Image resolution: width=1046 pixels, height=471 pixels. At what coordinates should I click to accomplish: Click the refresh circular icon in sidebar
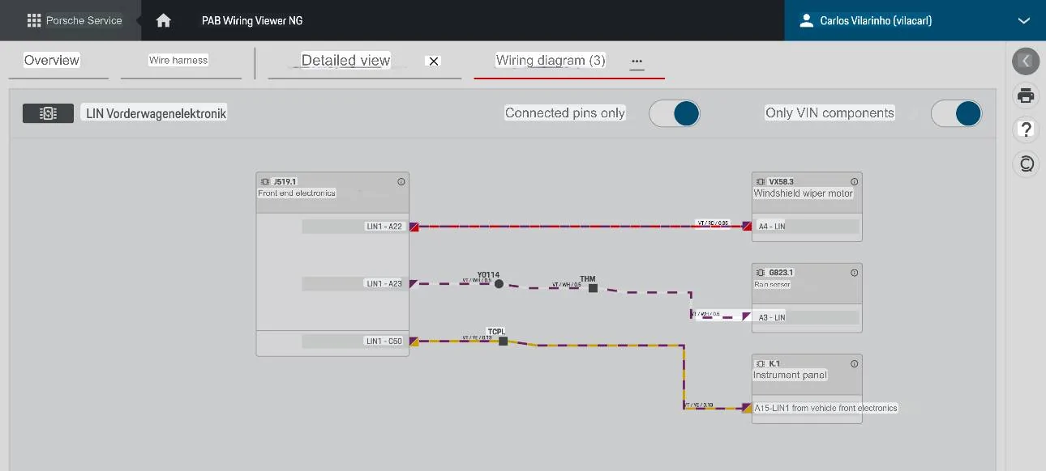coord(1026,164)
